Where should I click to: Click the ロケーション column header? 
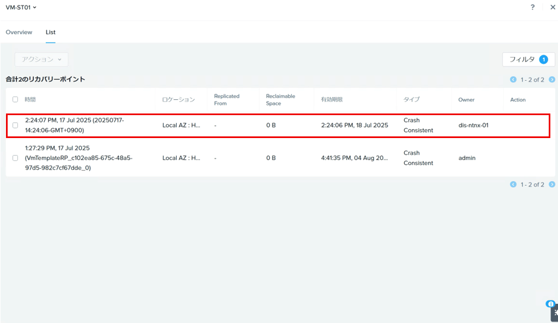[179, 99]
